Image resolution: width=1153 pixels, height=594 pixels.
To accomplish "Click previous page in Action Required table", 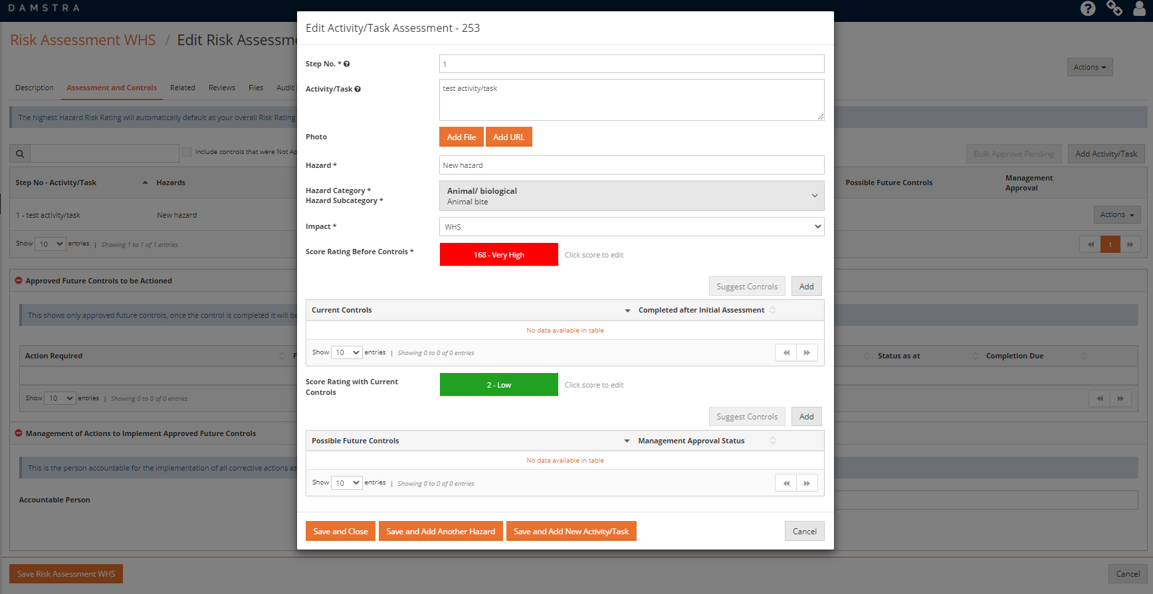I will pyautogui.click(x=1100, y=399).
